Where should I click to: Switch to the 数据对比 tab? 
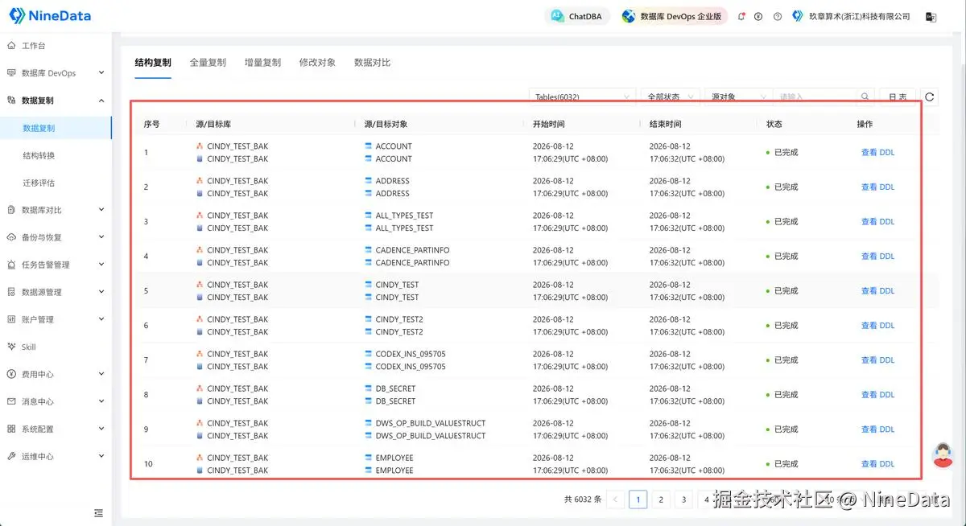point(373,63)
